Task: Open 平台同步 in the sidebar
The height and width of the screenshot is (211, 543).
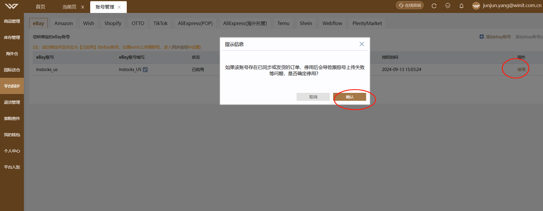Action: pyautogui.click(x=12, y=86)
